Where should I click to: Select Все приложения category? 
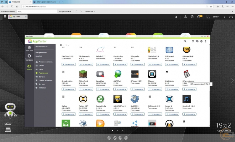tap(41, 52)
